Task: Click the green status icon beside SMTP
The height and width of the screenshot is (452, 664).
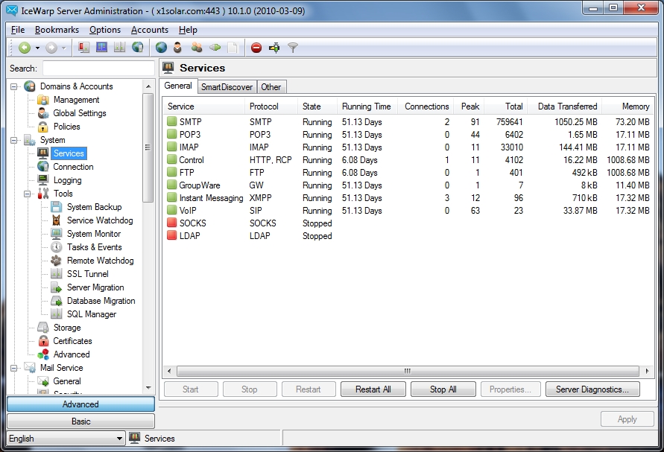Action: click(x=171, y=122)
